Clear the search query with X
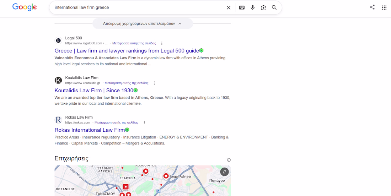This screenshot has width=391, height=196. click(x=229, y=7)
